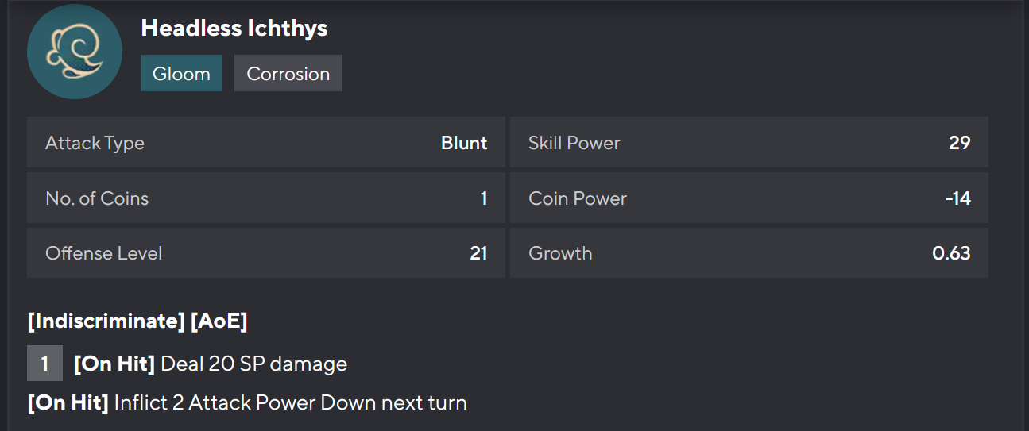Click the Offense Level row
Viewport: 1029px width, 431px height.
pyautogui.click(x=265, y=253)
